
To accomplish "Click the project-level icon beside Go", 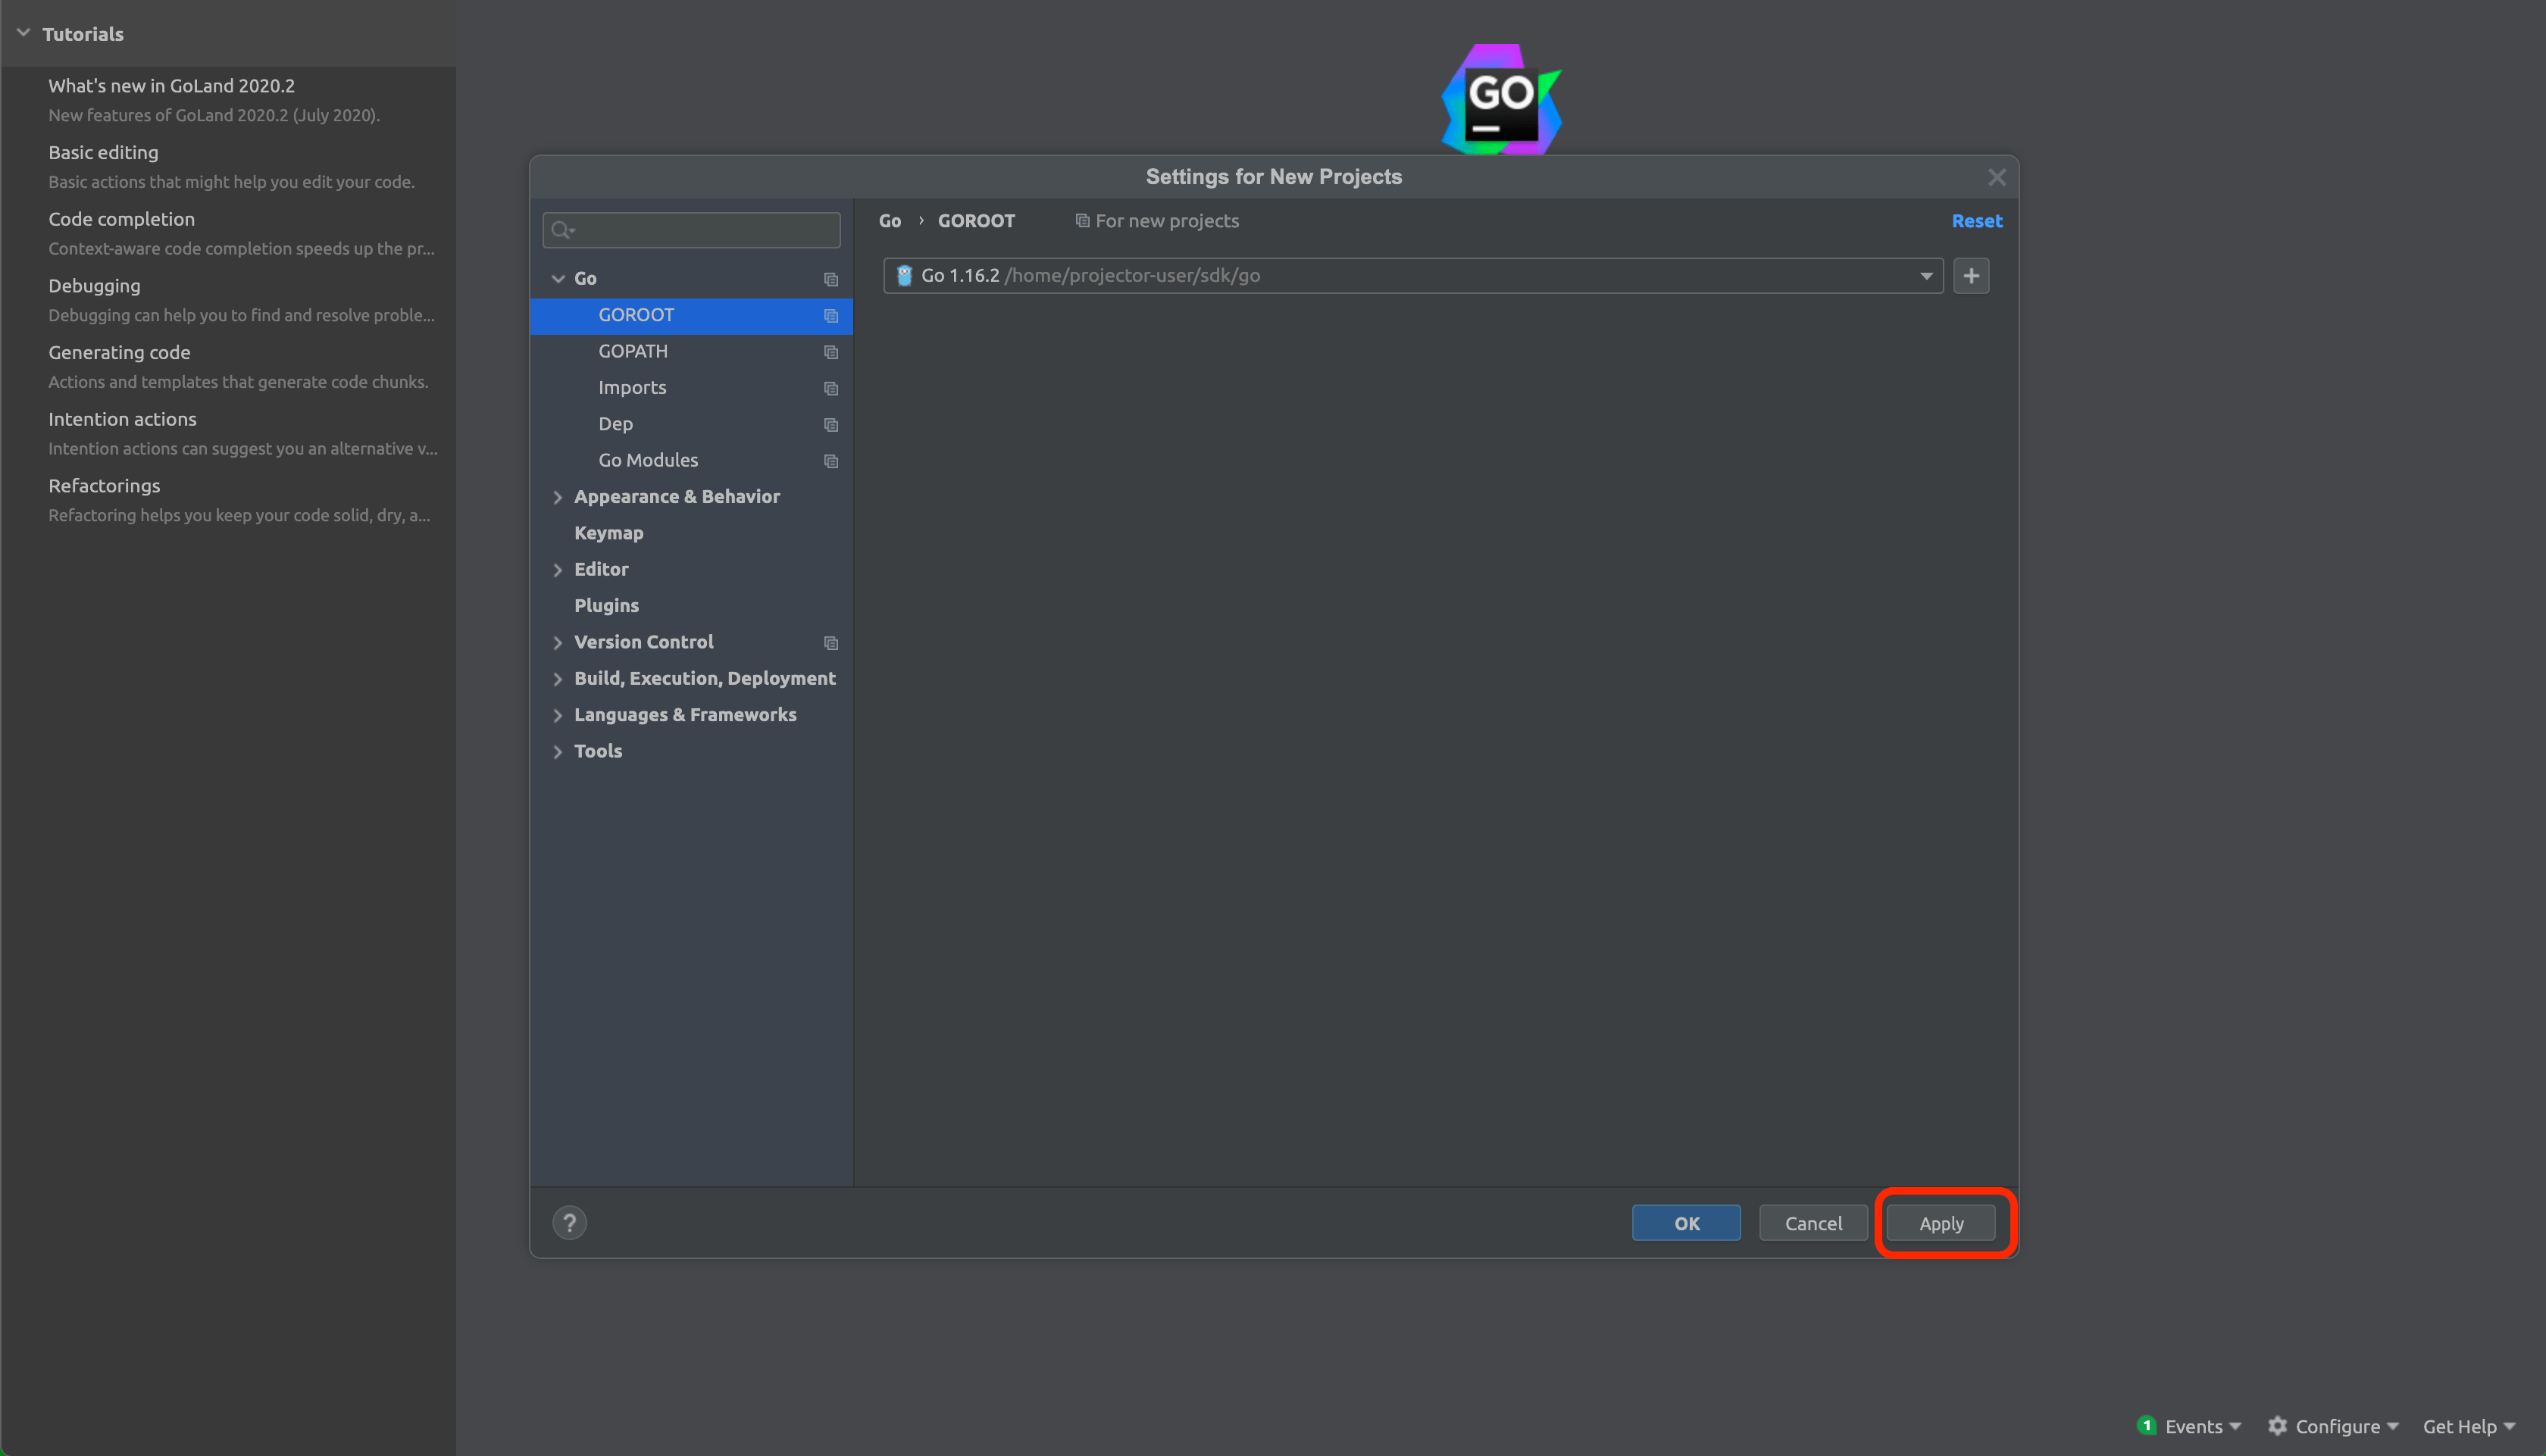I will 830,279.
